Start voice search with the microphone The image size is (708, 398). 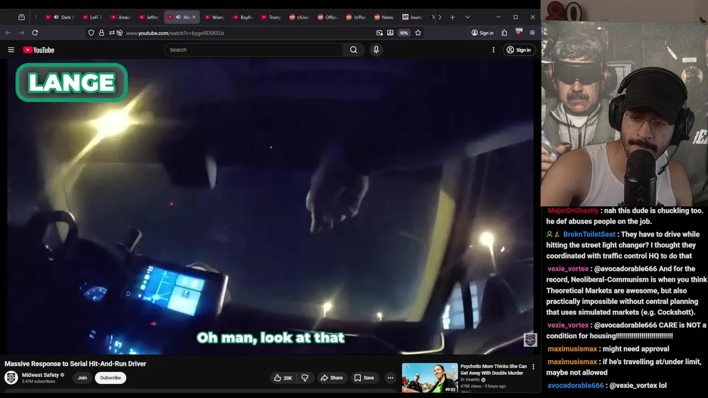pyautogui.click(x=376, y=50)
